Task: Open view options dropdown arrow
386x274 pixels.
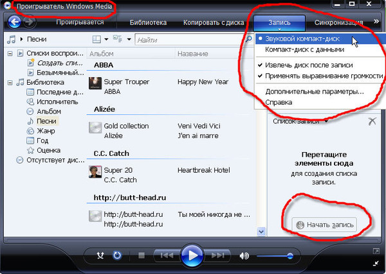Action: click(x=129, y=39)
